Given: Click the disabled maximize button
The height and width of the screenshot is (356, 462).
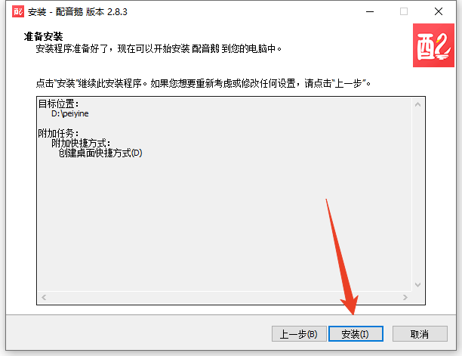Looking at the screenshot, I should [x=404, y=12].
